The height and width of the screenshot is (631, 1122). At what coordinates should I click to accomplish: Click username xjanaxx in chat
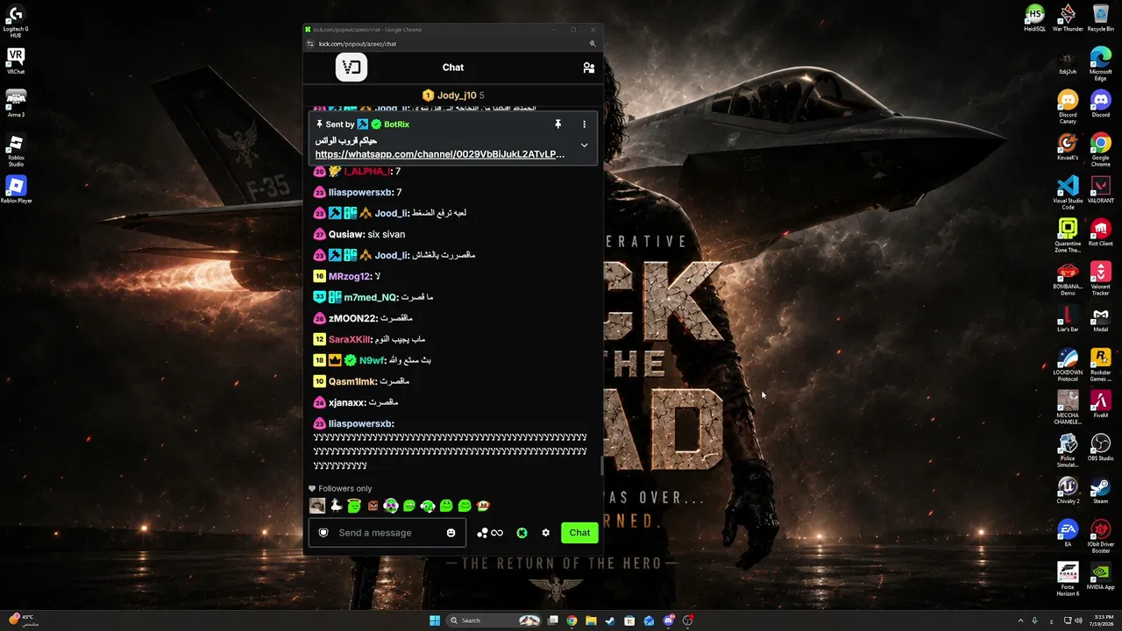click(346, 402)
